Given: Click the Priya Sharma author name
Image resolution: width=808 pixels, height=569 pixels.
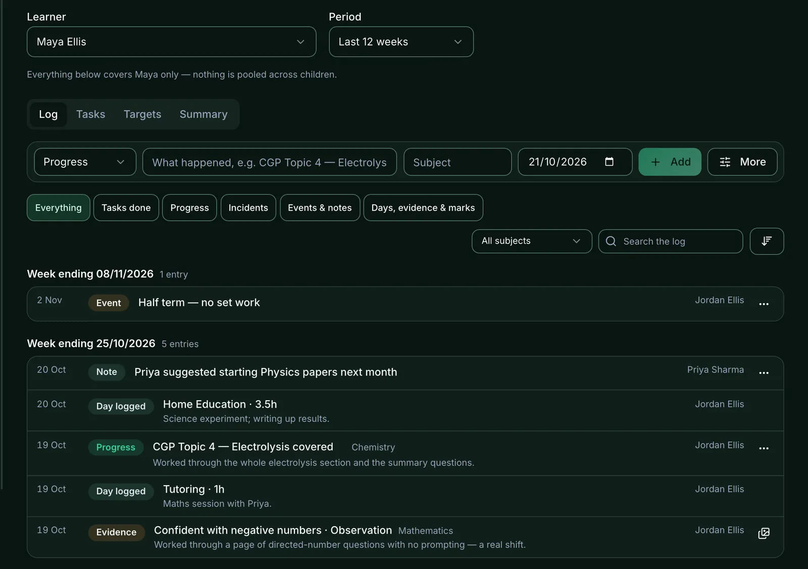Looking at the screenshot, I should coord(715,370).
